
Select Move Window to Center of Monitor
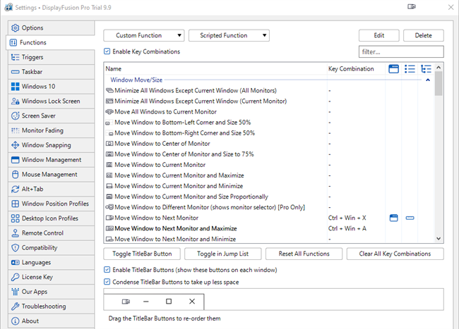[162, 144]
